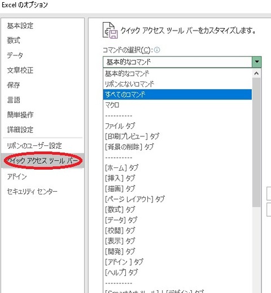Click the scroll up arrow in dropdown list
The width and height of the screenshot is (271, 293).
tap(256, 74)
